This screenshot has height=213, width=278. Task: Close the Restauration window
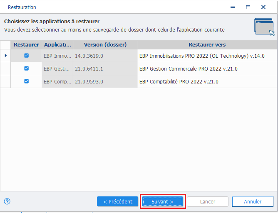(263, 7)
